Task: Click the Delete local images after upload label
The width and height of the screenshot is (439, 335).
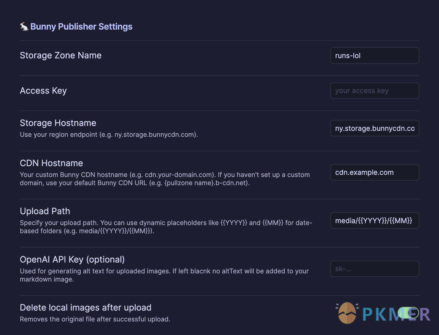Action: coord(86,308)
